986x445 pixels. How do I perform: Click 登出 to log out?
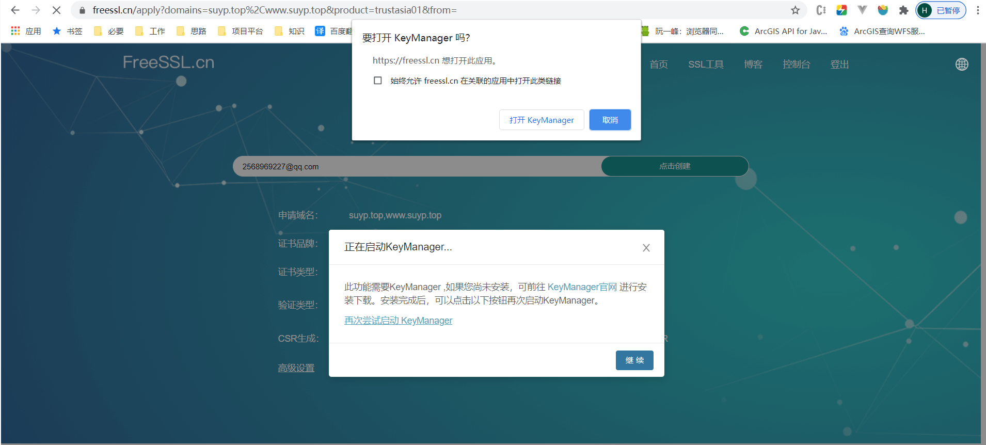pos(839,65)
